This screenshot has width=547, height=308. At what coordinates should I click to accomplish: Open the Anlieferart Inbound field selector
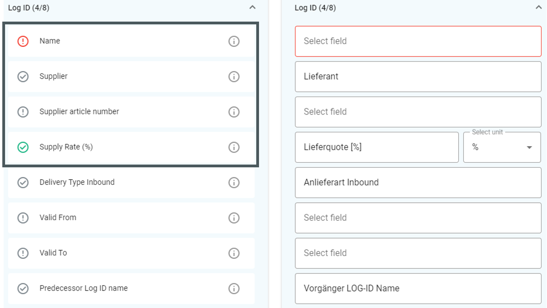click(x=418, y=183)
